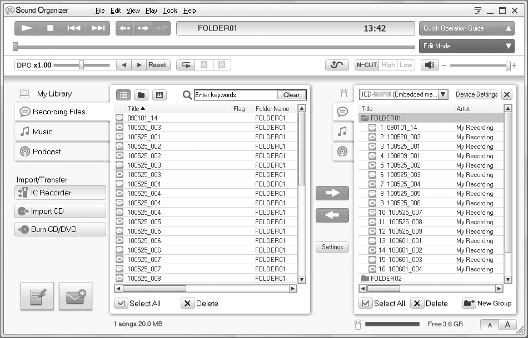Expand FOLDER02 in device tree
The image size is (528, 338).
365,279
